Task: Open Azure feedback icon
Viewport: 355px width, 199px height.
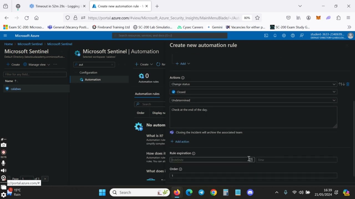Action: (302, 36)
